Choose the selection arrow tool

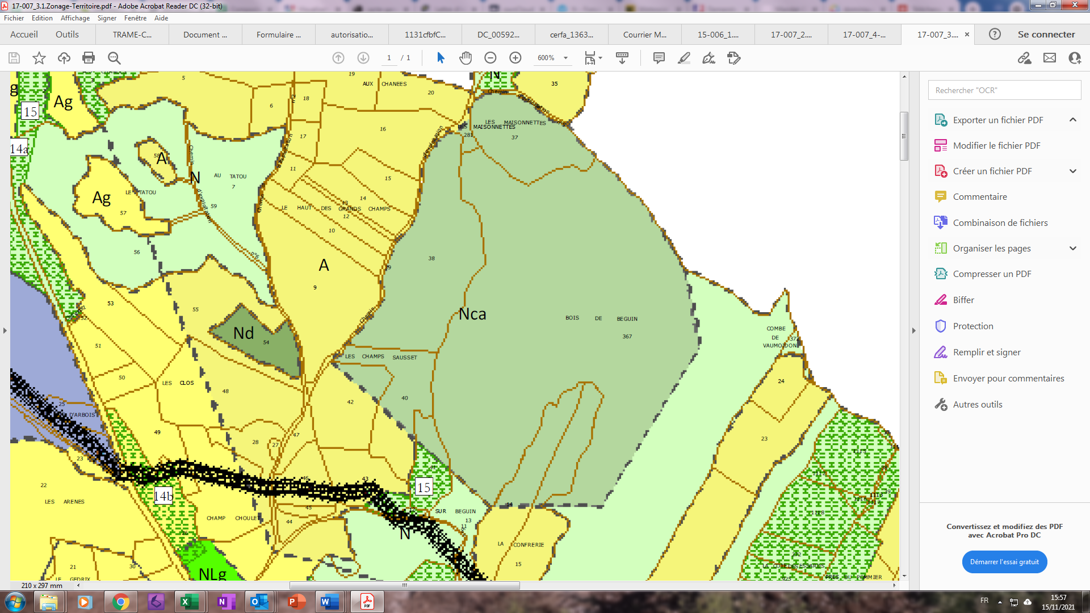click(x=441, y=58)
